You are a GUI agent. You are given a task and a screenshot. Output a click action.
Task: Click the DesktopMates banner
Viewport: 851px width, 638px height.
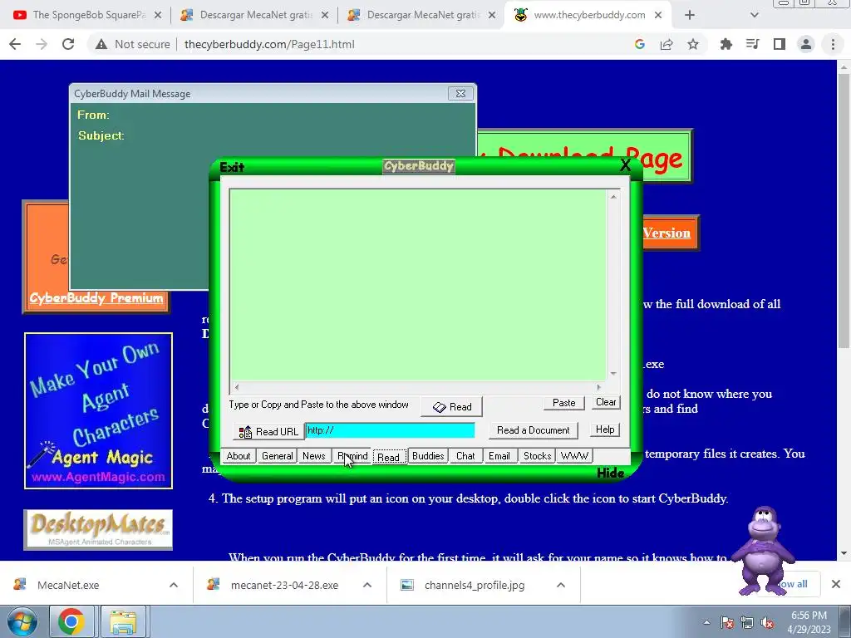click(x=98, y=529)
